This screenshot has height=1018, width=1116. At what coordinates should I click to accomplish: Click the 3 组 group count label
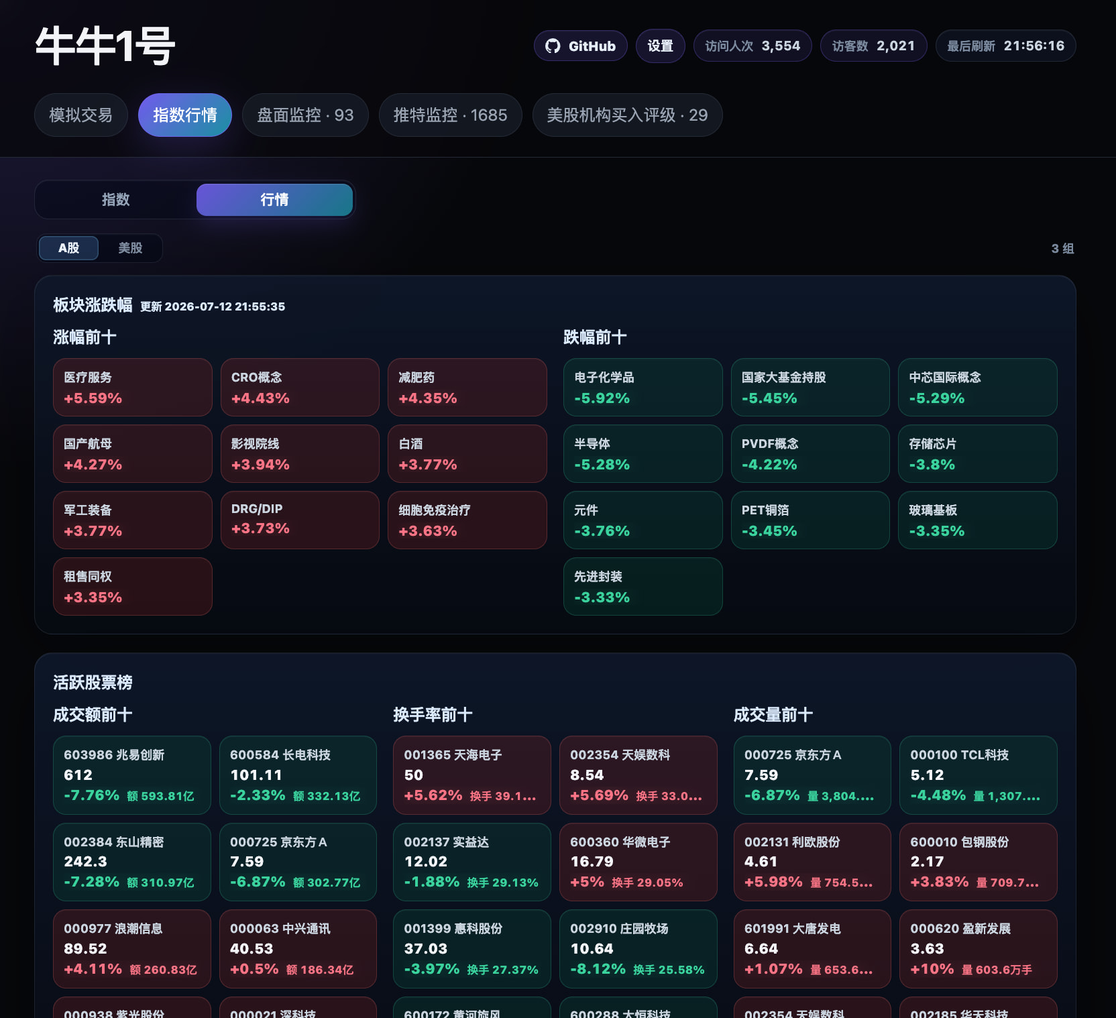click(1062, 249)
